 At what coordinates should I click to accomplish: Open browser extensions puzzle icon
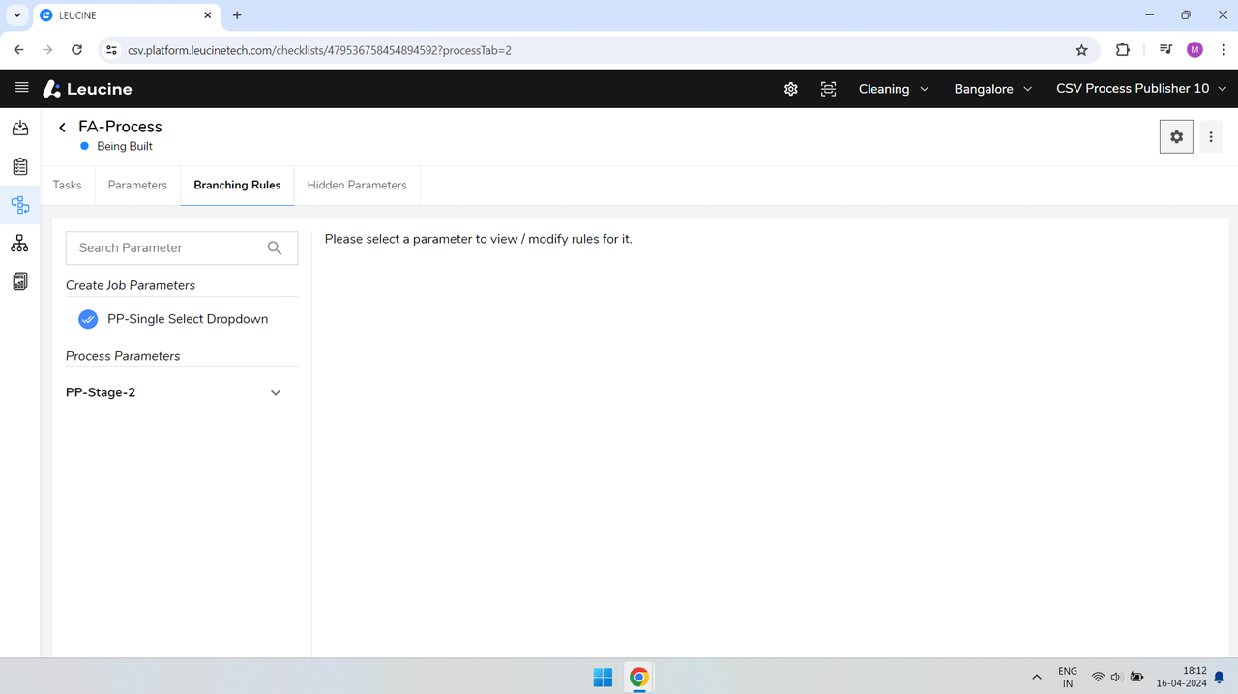coord(1123,50)
